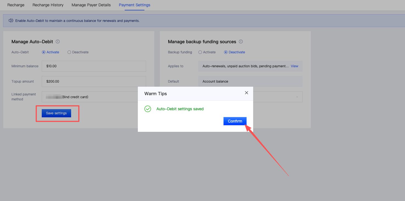Viewport: 405px width, 201px height.
Task: Click the Topup amount field
Action: click(94, 81)
